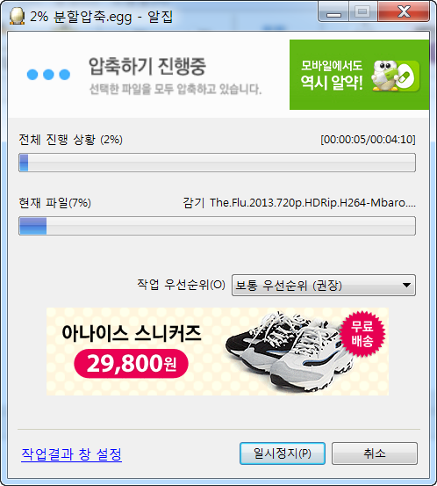Click the ALYac mascot character in green banner

(x=383, y=76)
